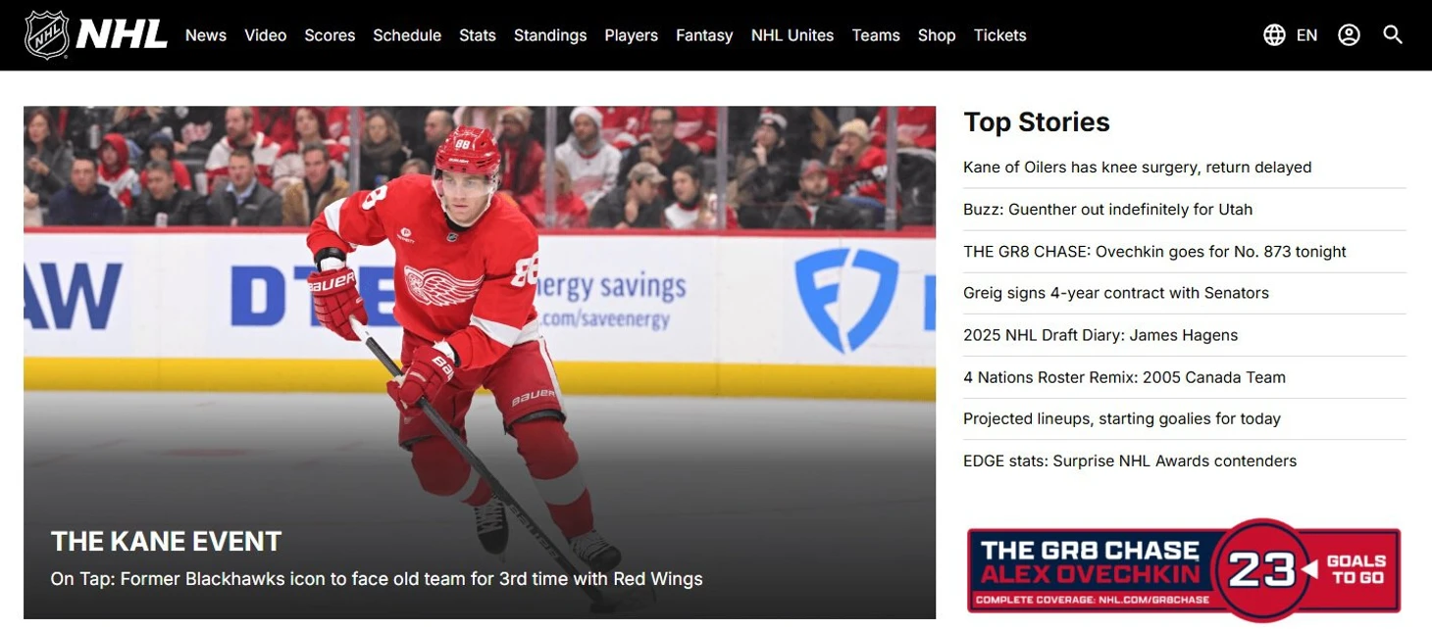Open Greig signs 4-year contract story
Image resolution: width=1432 pixels, height=630 pixels.
(x=1116, y=293)
